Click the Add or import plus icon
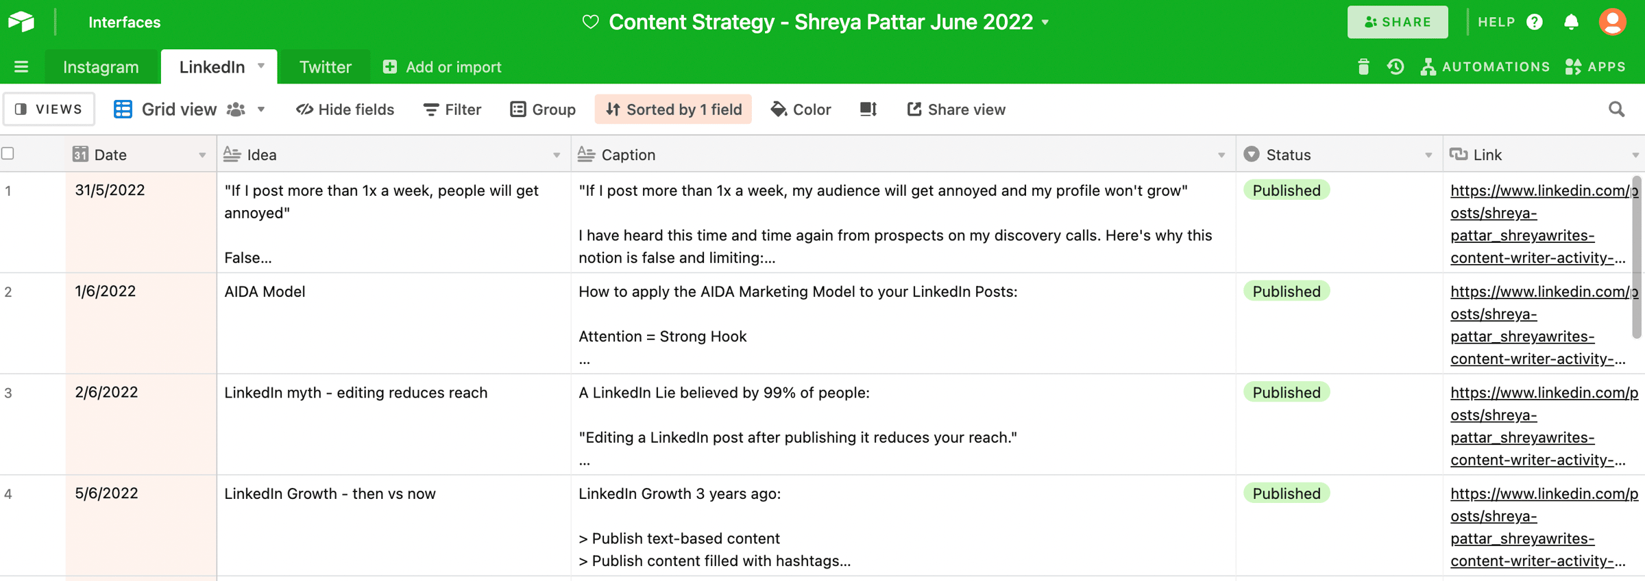This screenshot has width=1645, height=581. [390, 67]
